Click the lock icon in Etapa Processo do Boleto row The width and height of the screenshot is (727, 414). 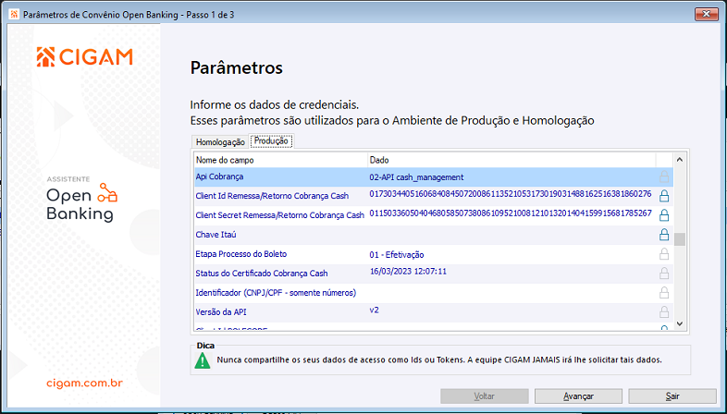click(664, 254)
